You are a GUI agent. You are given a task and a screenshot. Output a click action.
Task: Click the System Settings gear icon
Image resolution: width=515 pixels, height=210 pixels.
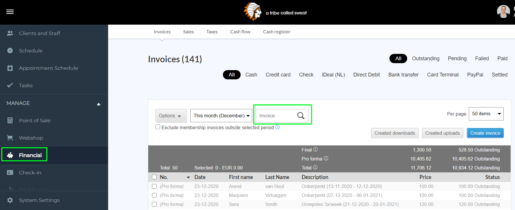10,200
